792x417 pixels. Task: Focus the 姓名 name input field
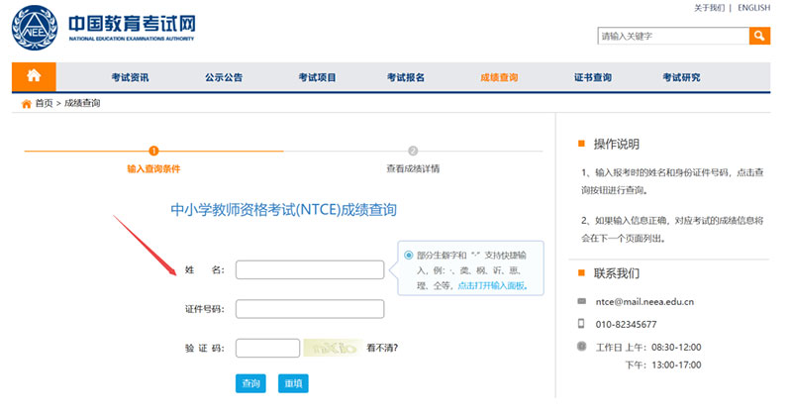point(309,269)
